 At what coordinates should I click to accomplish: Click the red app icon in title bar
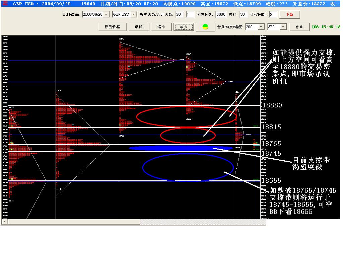click(x=5, y=3)
